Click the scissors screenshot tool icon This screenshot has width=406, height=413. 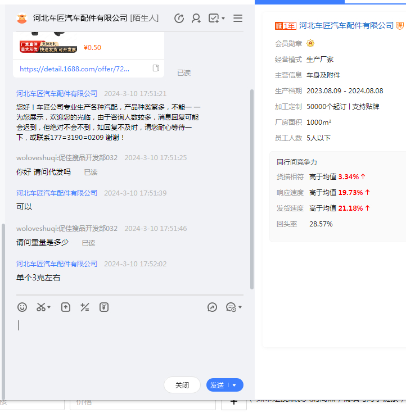click(x=40, y=307)
